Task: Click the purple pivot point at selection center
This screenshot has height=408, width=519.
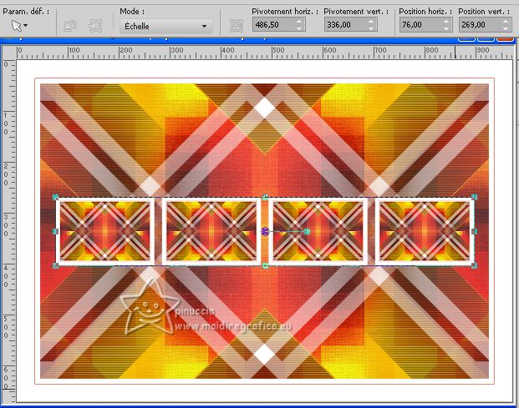Action: [x=265, y=232]
